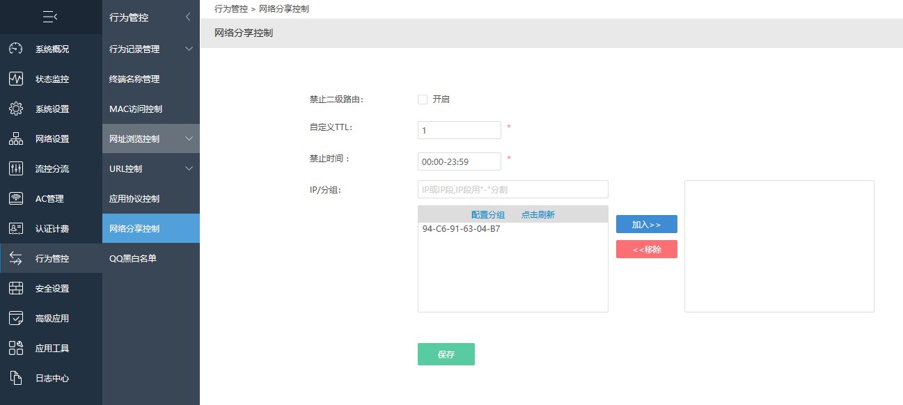
Task: Open 日志中心 document icon
Action: coord(16,378)
